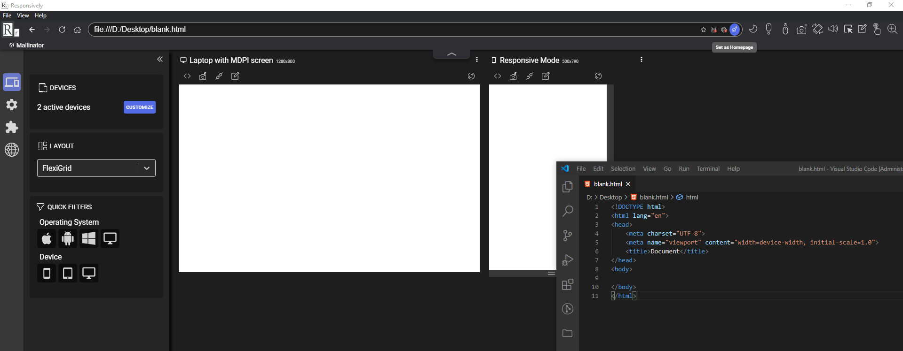This screenshot has height=351, width=903.
Task: Take a screenshot of all devices
Action: (802, 30)
